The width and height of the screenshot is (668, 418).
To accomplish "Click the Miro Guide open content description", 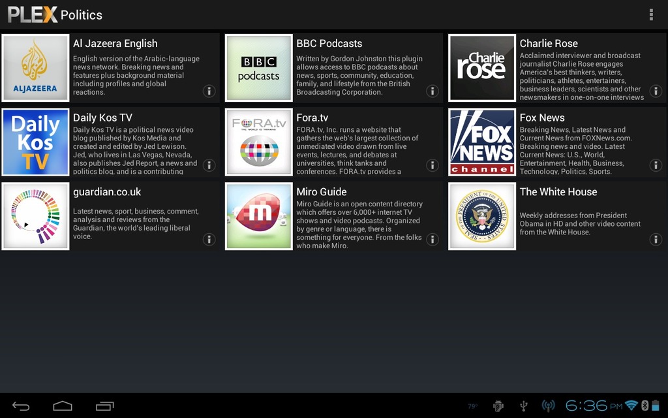I will [x=359, y=225].
